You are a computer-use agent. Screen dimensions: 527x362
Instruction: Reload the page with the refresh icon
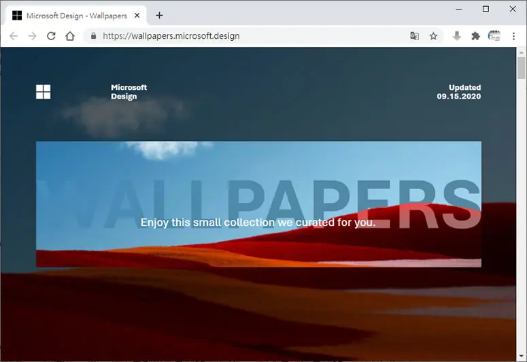tap(51, 36)
